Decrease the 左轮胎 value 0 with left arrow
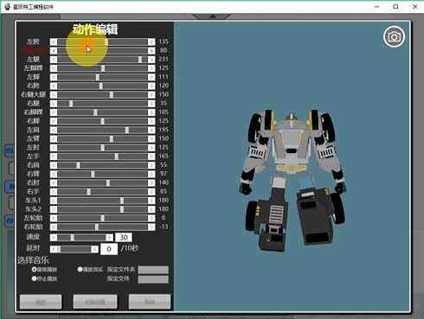 coord(54,218)
